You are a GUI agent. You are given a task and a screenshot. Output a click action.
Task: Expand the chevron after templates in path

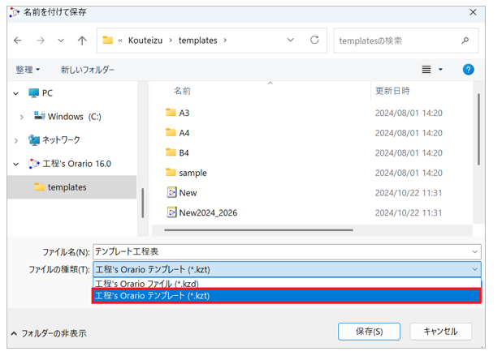tap(225, 41)
